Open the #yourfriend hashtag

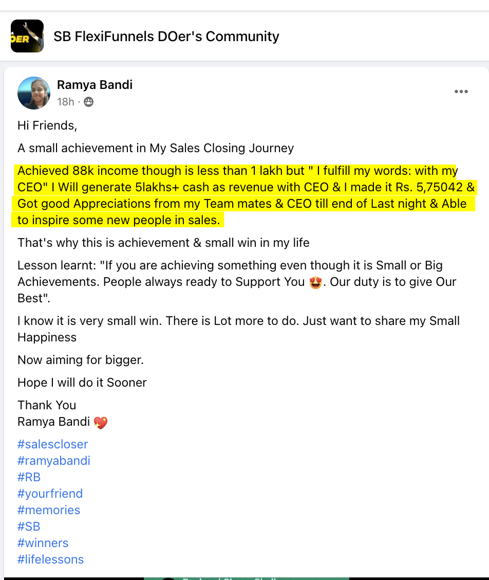[x=50, y=494]
